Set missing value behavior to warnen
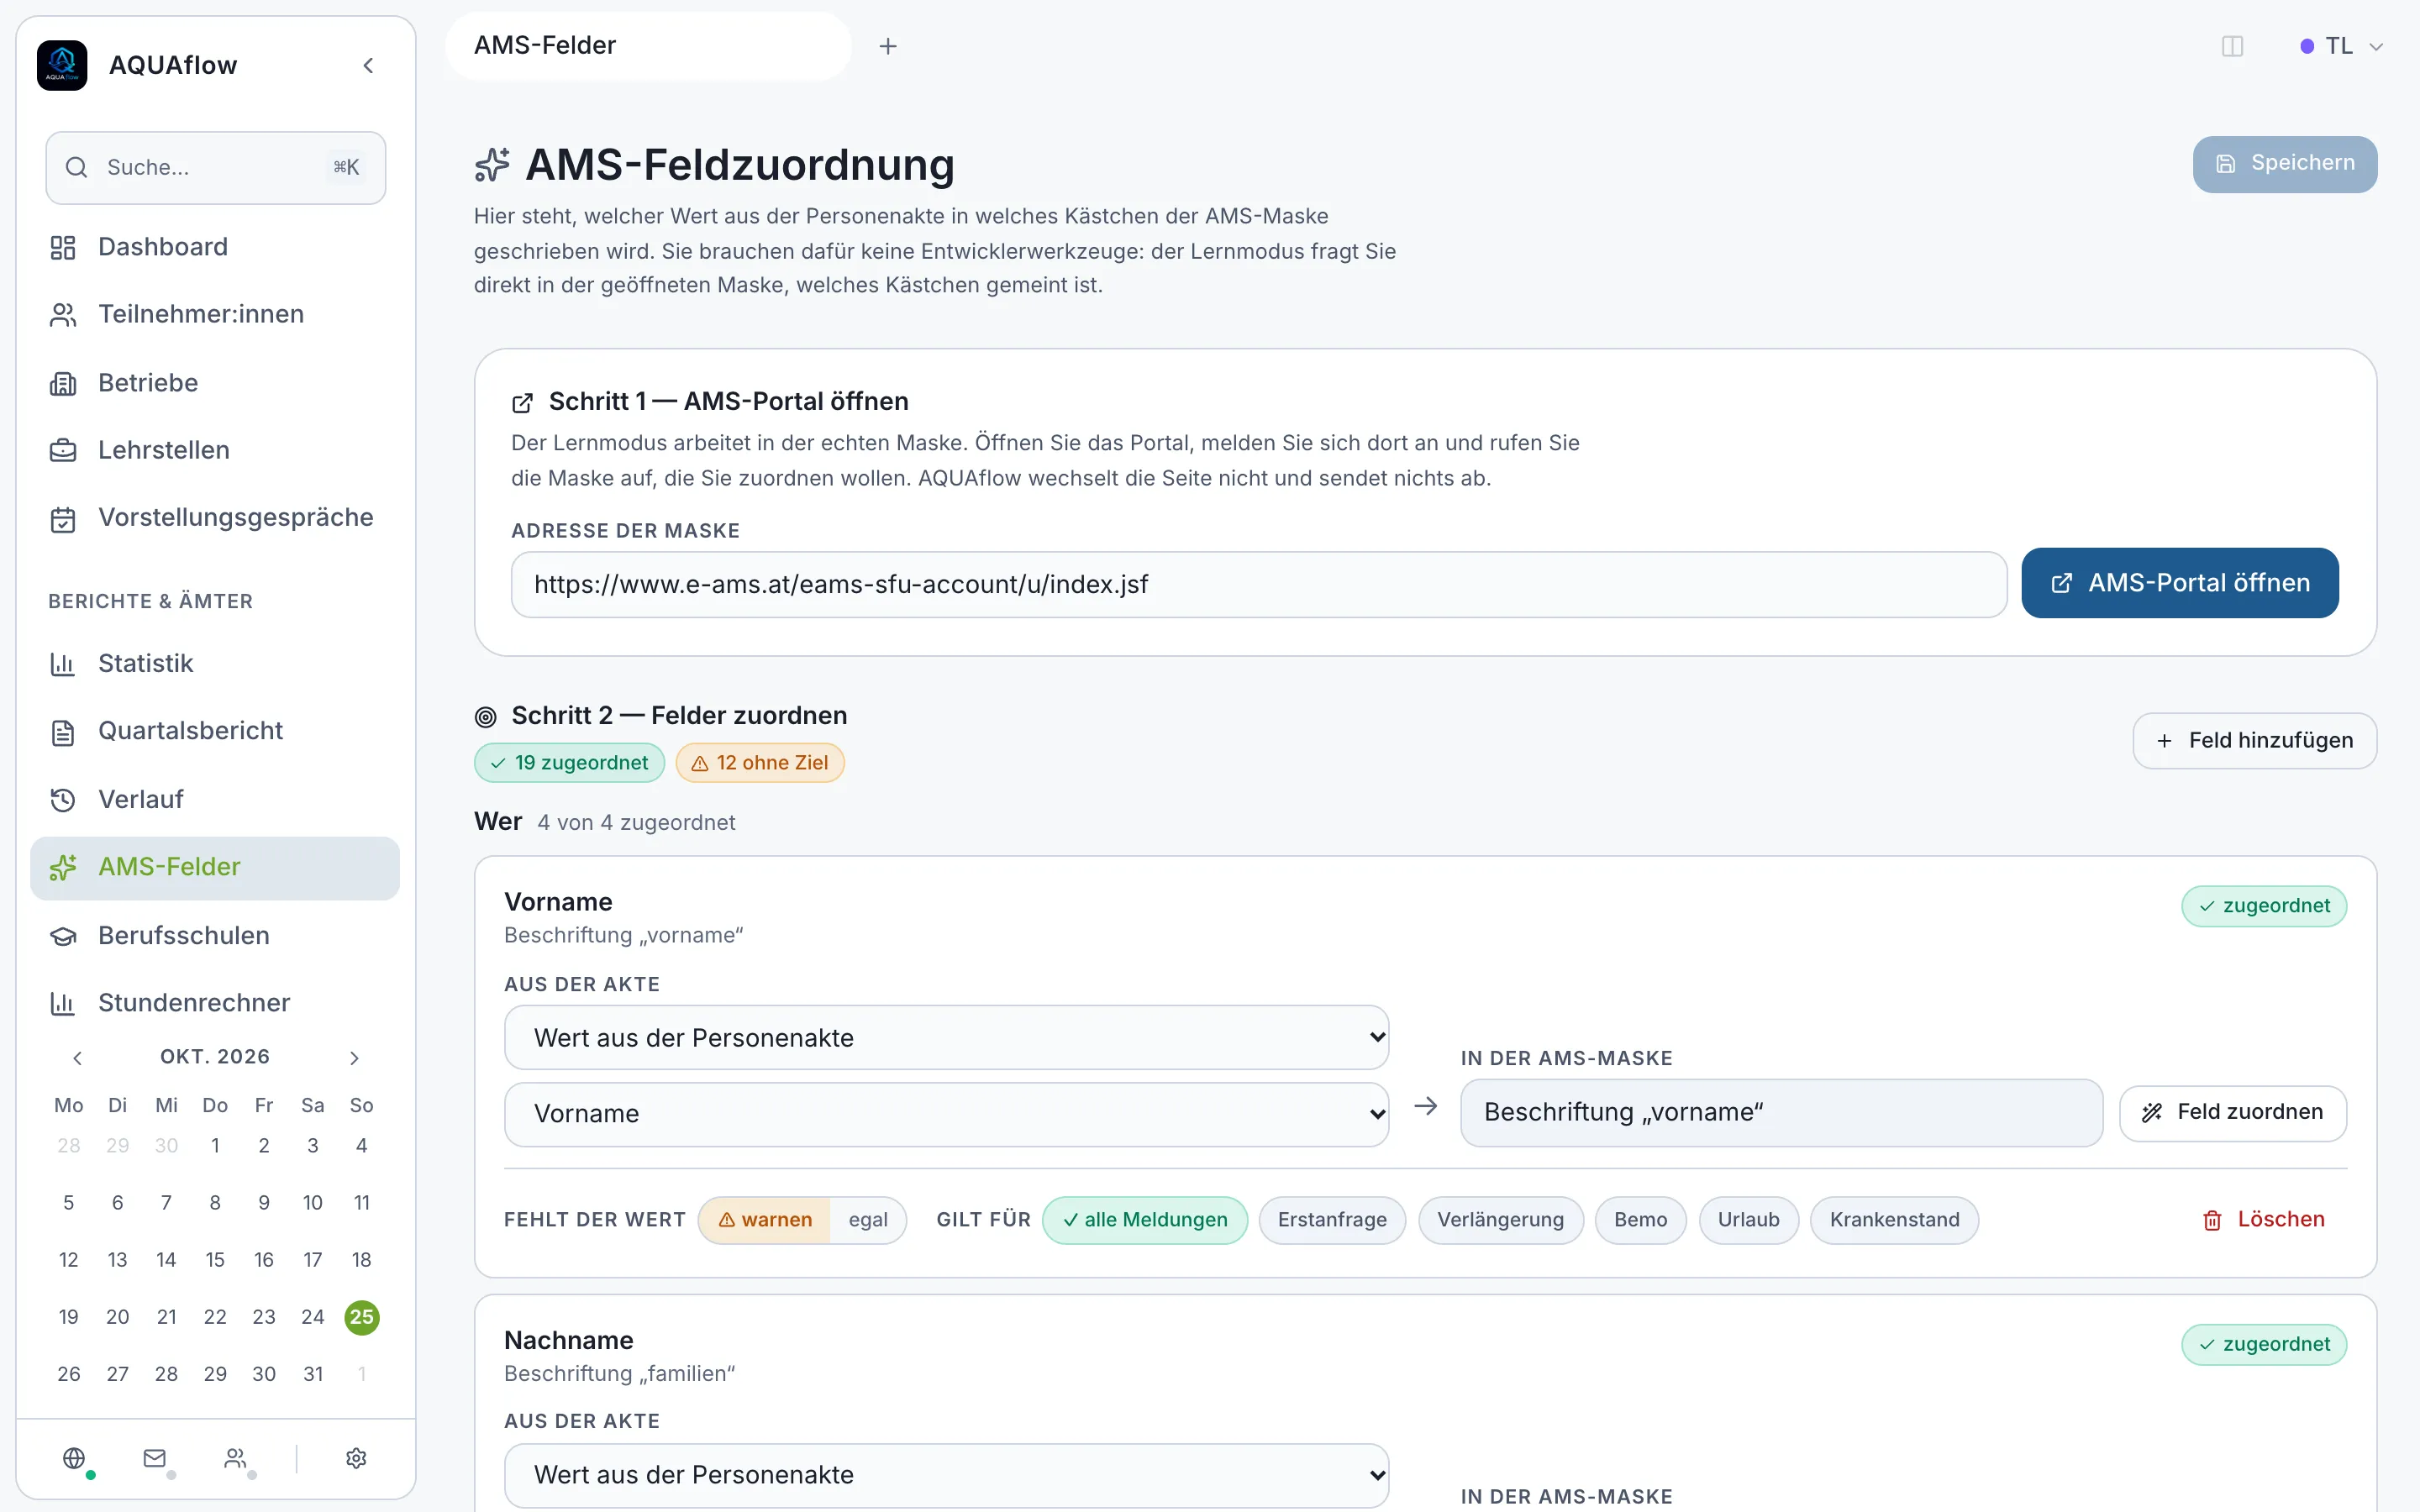Image resolution: width=2420 pixels, height=1512 pixels. pos(765,1220)
